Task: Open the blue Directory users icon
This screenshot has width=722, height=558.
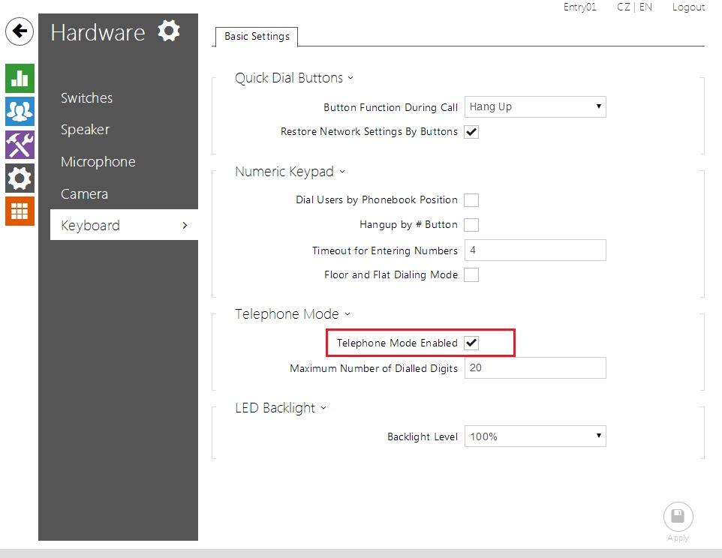Action: click(x=20, y=111)
